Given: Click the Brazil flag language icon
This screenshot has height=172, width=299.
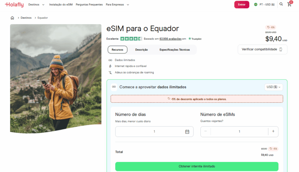Looking at the screenshot, I should coord(256,5).
